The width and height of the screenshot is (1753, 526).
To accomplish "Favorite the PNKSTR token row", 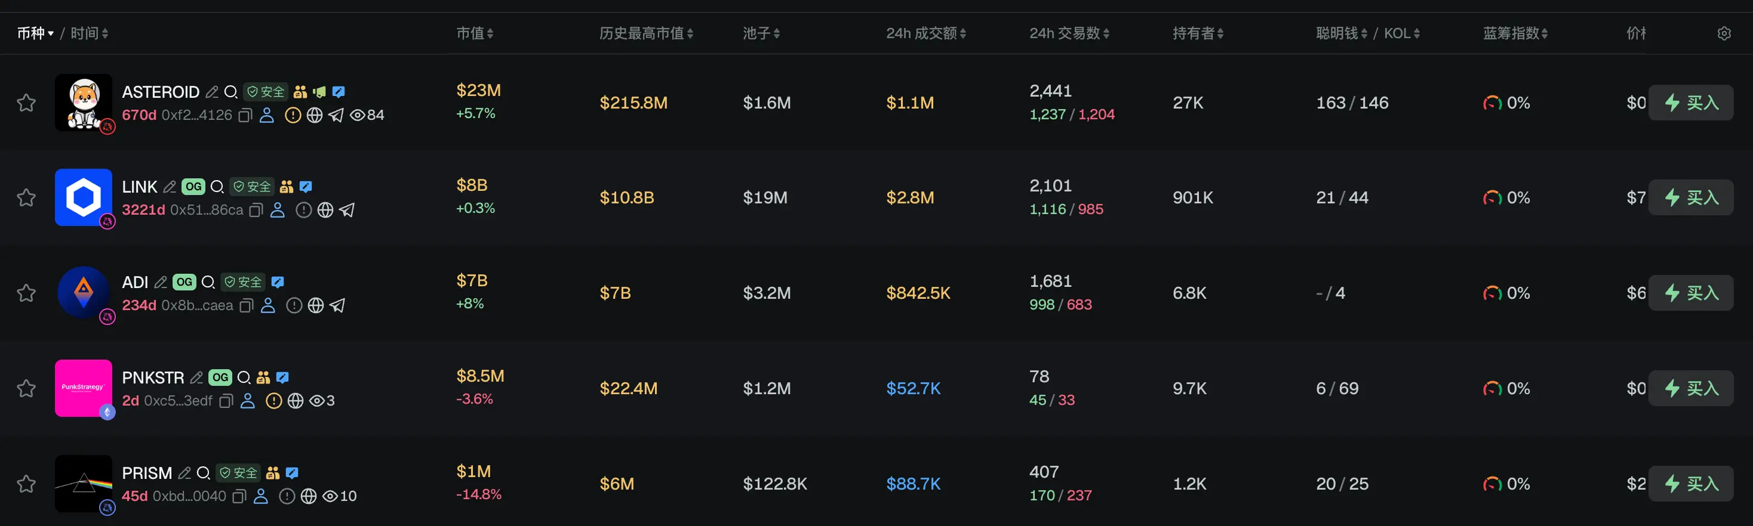I will (x=26, y=388).
